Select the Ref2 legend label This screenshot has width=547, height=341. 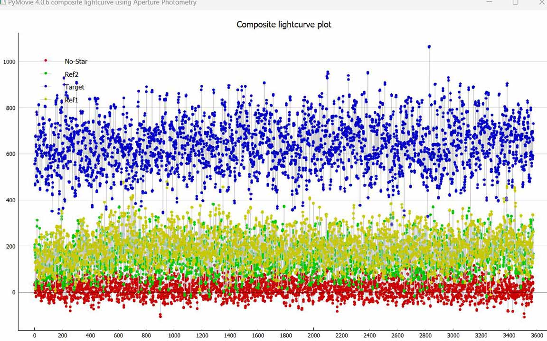pyautogui.click(x=72, y=74)
